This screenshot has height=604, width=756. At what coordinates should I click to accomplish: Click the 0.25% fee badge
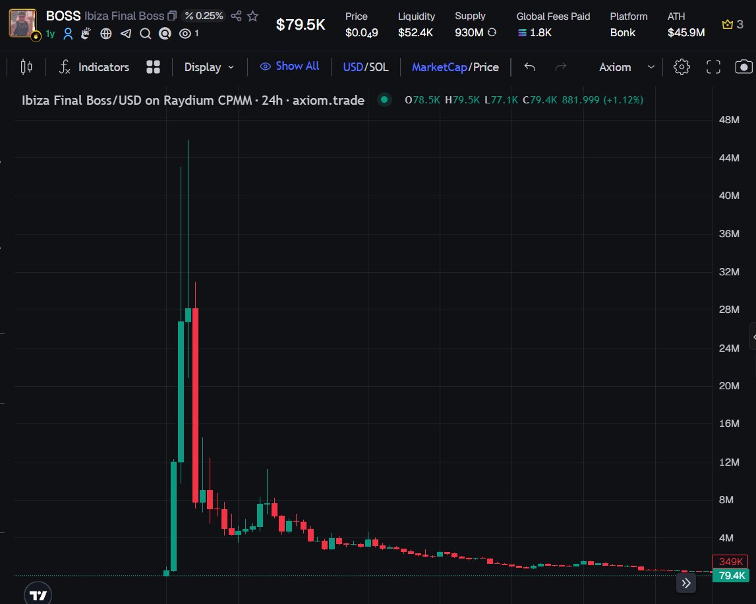click(x=204, y=16)
